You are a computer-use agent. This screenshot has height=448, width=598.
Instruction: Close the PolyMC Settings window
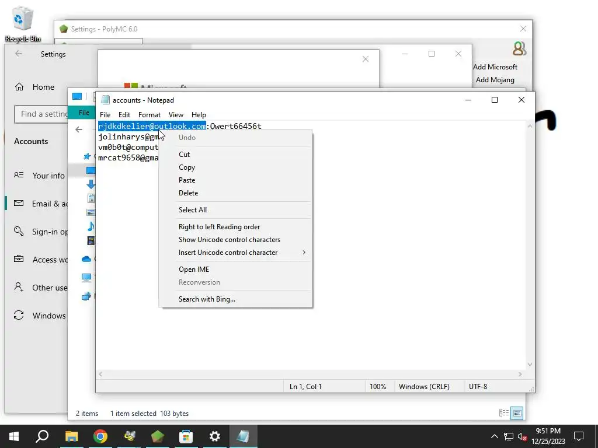tap(523, 29)
